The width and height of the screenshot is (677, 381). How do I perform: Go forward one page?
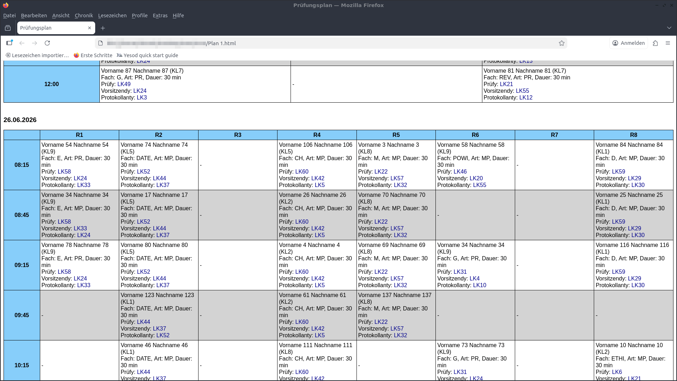(35, 43)
